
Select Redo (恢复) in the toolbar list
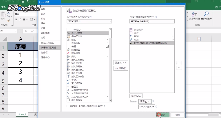point(152,40)
